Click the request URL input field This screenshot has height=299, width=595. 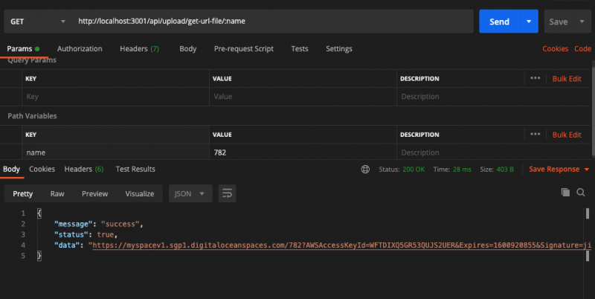[272, 22]
